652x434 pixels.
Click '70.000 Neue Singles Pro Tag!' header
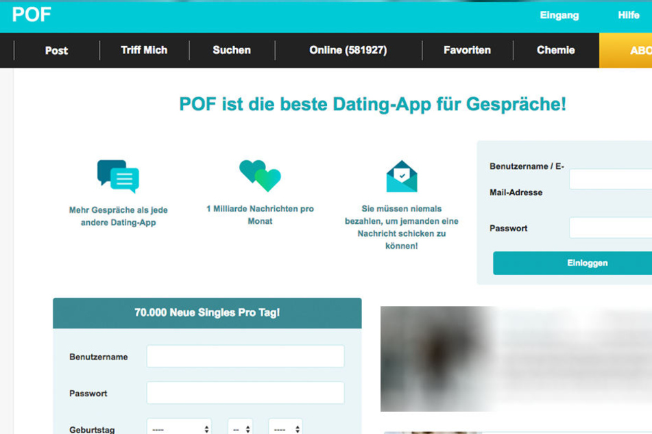pyautogui.click(x=207, y=313)
